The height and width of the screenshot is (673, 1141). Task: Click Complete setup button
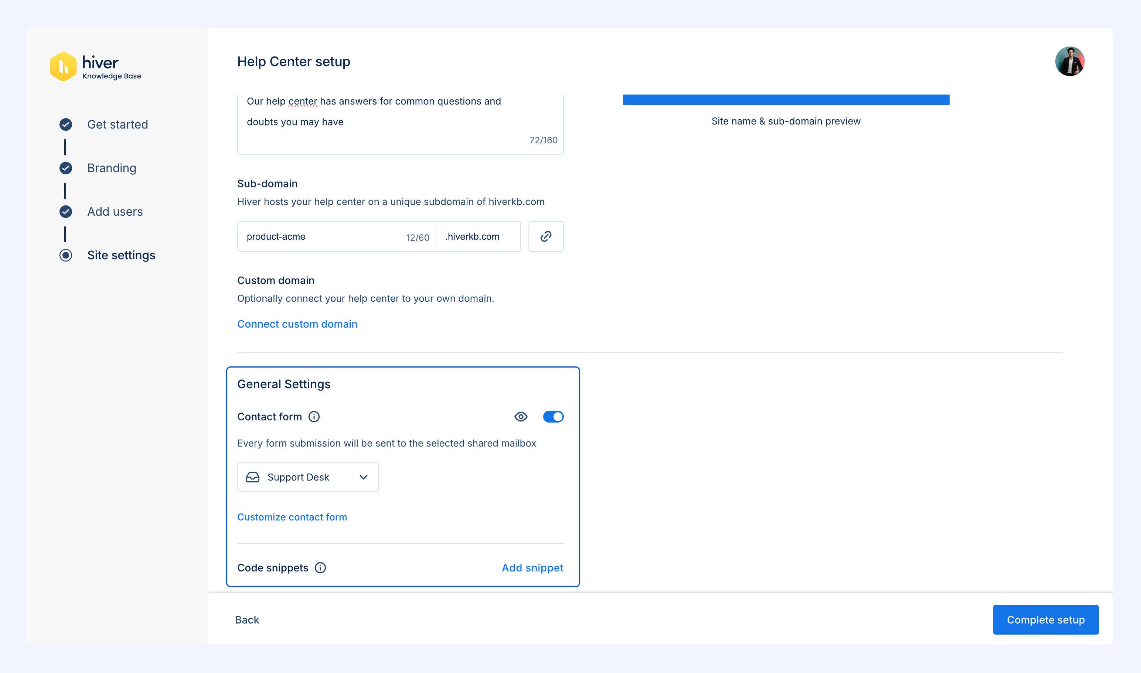pos(1046,620)
